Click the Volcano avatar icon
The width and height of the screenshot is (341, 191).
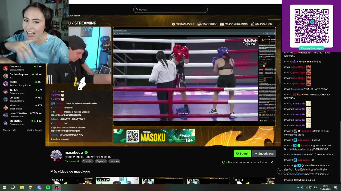point(6,99)
